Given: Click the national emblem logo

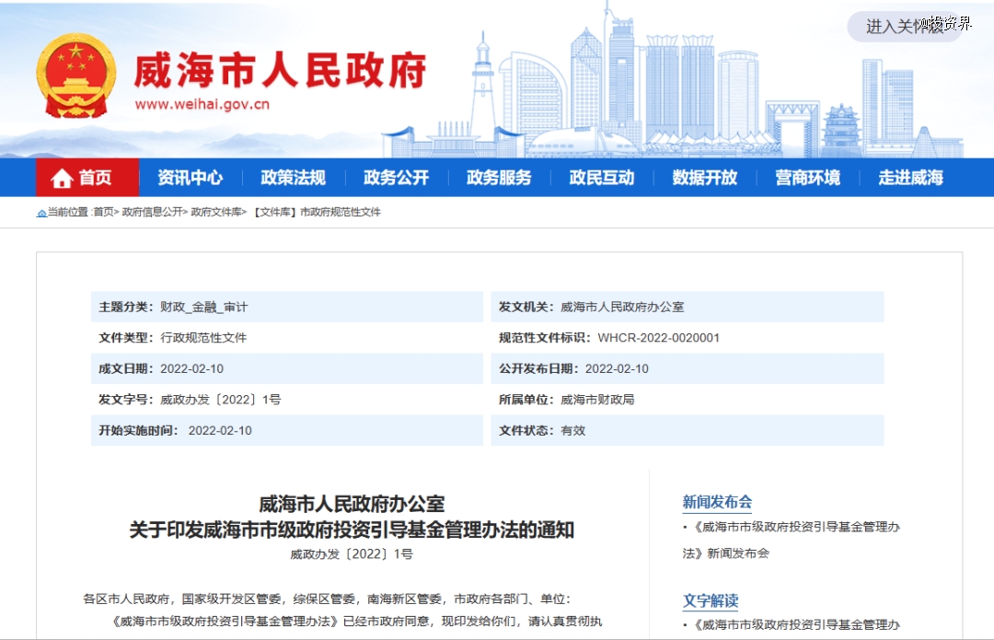Looking at the screenshot, I should pyautogui.click(x=77, y=76).
